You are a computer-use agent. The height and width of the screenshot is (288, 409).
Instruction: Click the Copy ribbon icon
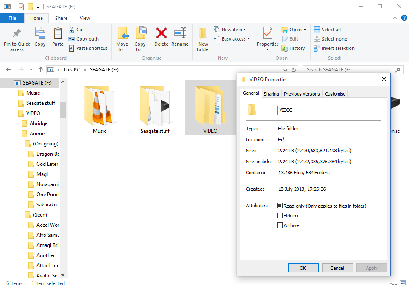click(x=40, y=33)
